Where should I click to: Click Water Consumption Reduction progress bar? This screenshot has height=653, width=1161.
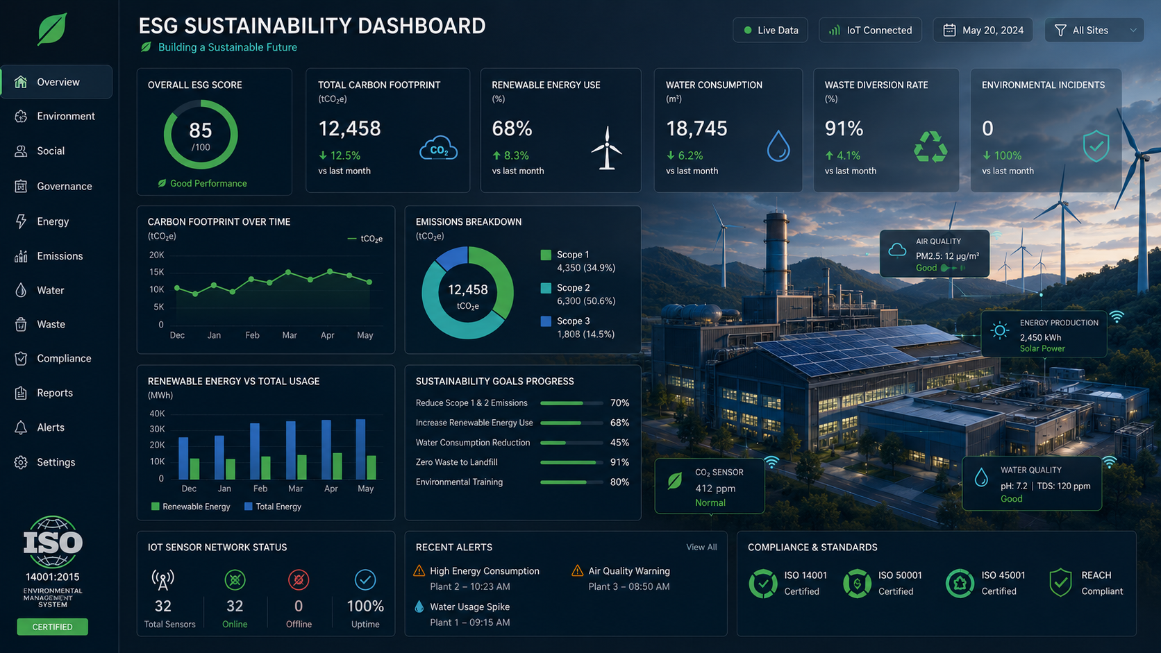(x=571, y=443)
